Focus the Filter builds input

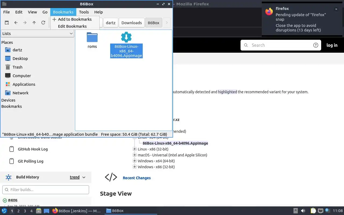pyautogui.click(x=46, y=190)
